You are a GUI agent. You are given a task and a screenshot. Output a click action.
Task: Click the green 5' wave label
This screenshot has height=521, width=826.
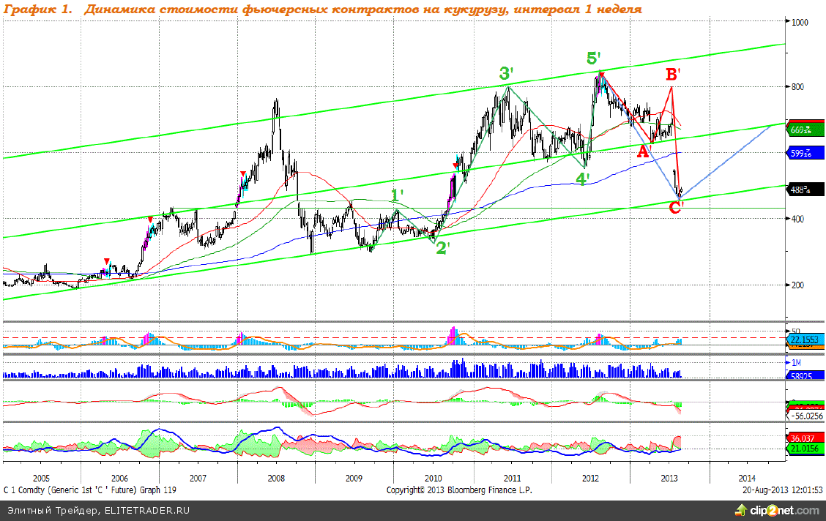(594, 59)
